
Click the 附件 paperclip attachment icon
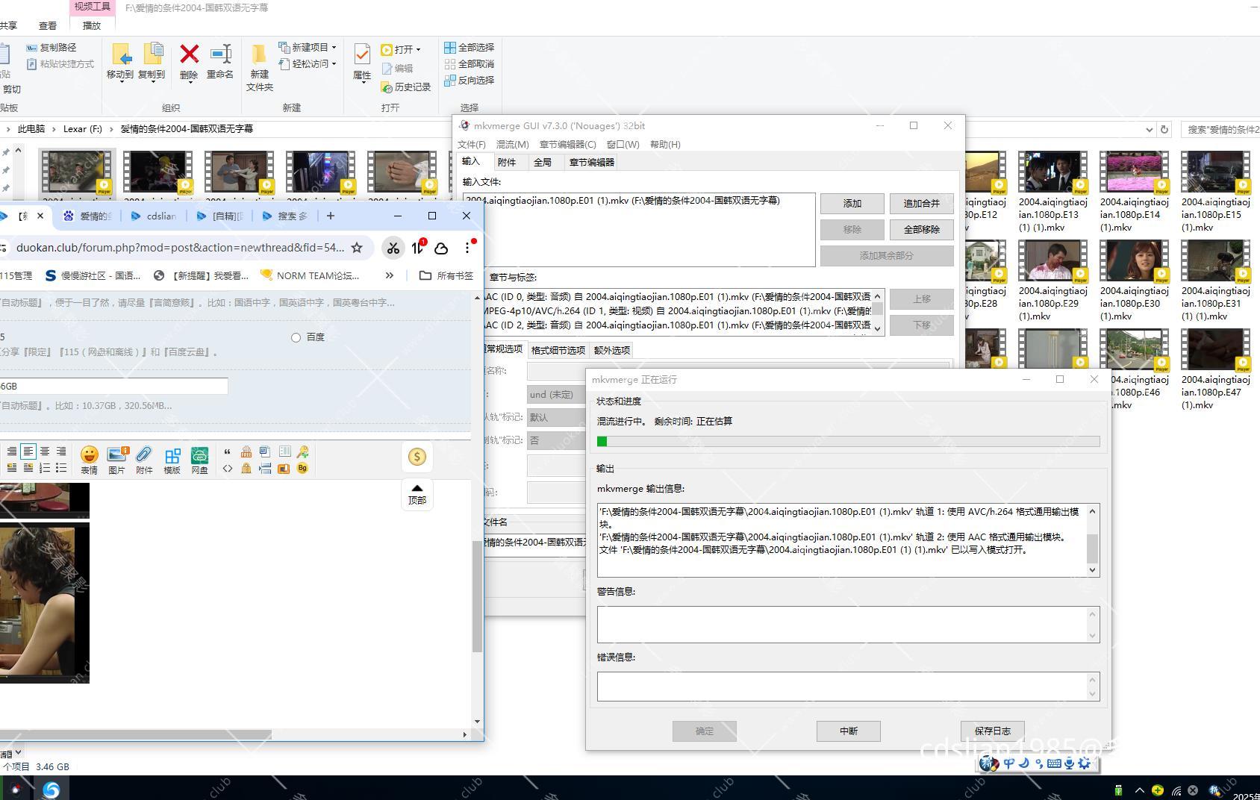(x=144, y=455)
